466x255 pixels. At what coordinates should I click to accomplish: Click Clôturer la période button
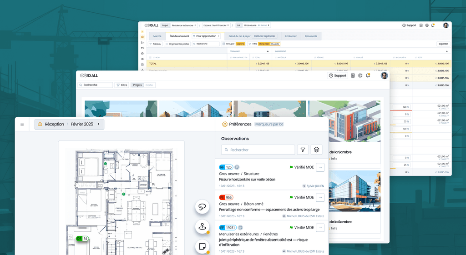point(264,36)
